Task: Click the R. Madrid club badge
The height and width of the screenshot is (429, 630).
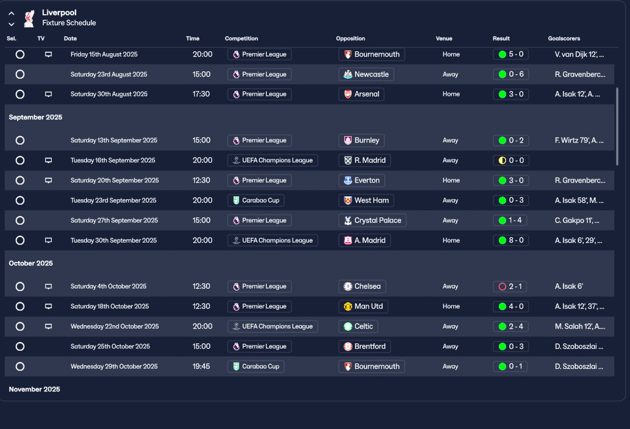Action: 348,160
